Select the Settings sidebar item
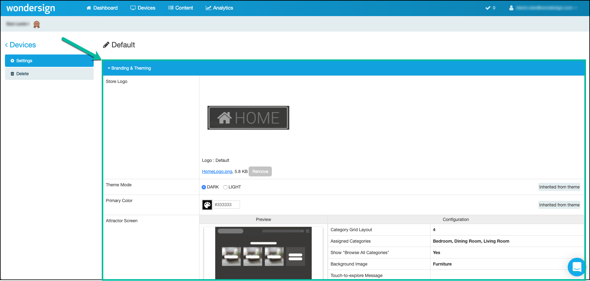The width and height of the screenshot is (590, 281). pos(49,61)
